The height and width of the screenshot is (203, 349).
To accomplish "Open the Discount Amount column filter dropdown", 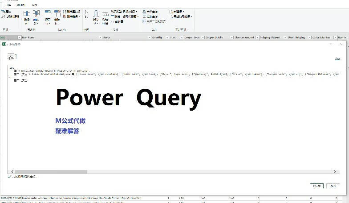I will point(257,37).
